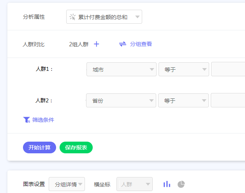Focus the value input field for 人群2
The width and height of the screenshot is (245, 193).
(228, 101)
